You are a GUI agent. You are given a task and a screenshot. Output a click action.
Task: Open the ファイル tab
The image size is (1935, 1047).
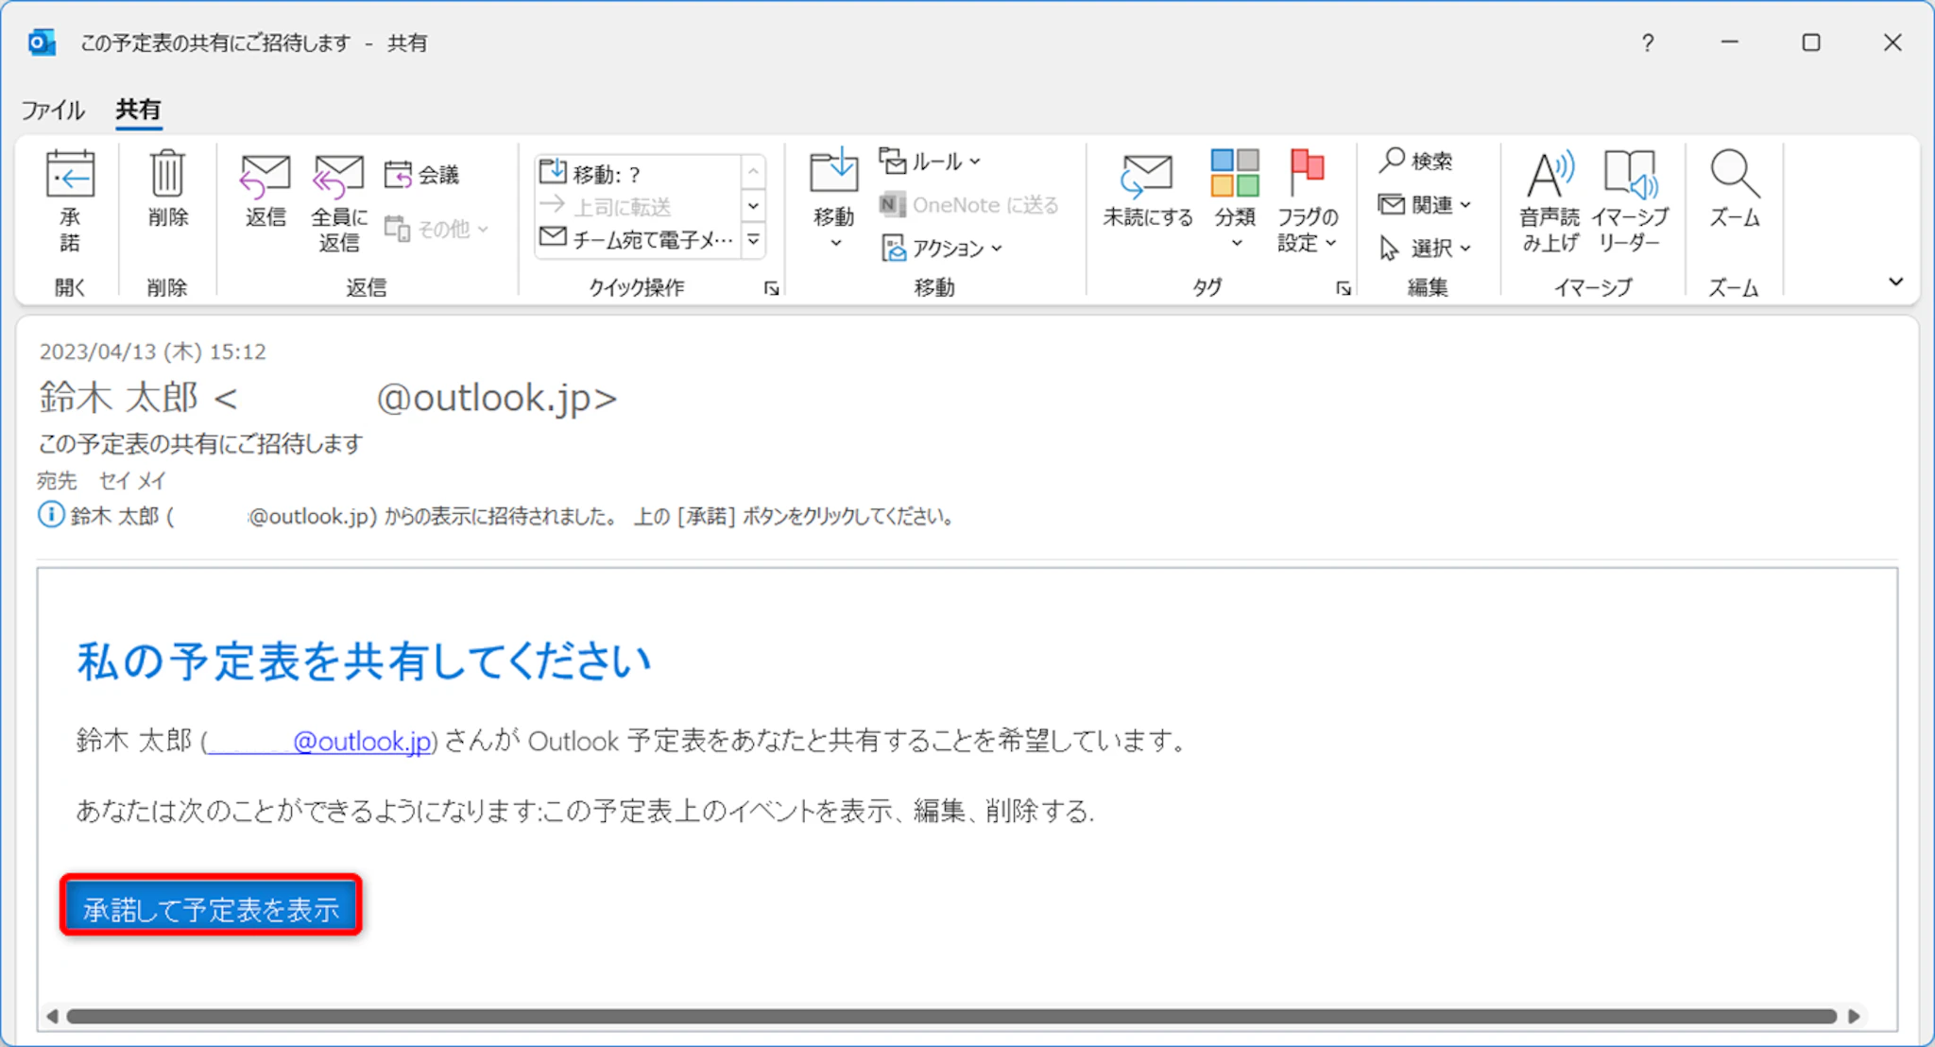[53, 110]
